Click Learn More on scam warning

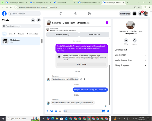coord(81,64)
